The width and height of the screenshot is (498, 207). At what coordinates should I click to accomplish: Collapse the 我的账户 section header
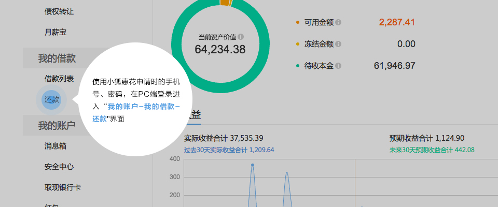(57, 125)
